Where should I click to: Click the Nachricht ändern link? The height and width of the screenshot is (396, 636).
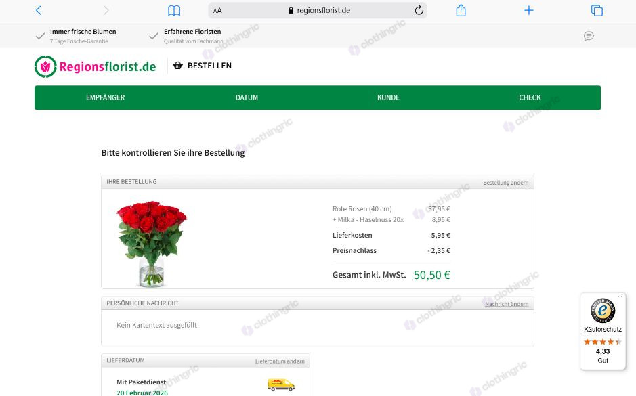(507, 304)
